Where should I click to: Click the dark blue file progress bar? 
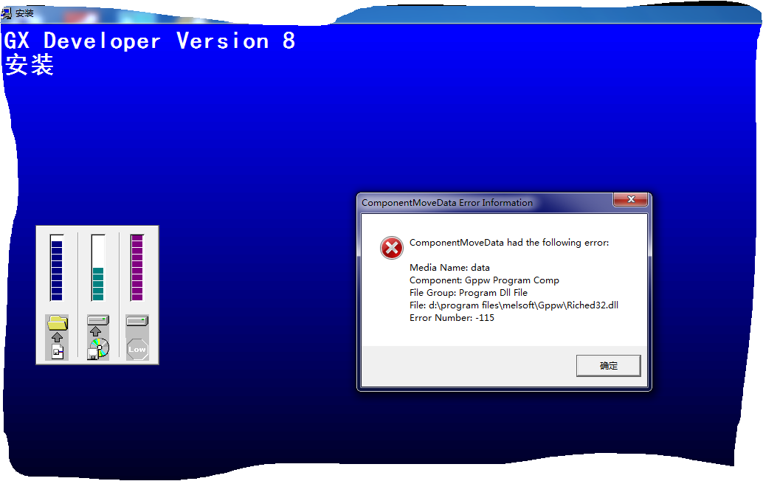point(56,268)
